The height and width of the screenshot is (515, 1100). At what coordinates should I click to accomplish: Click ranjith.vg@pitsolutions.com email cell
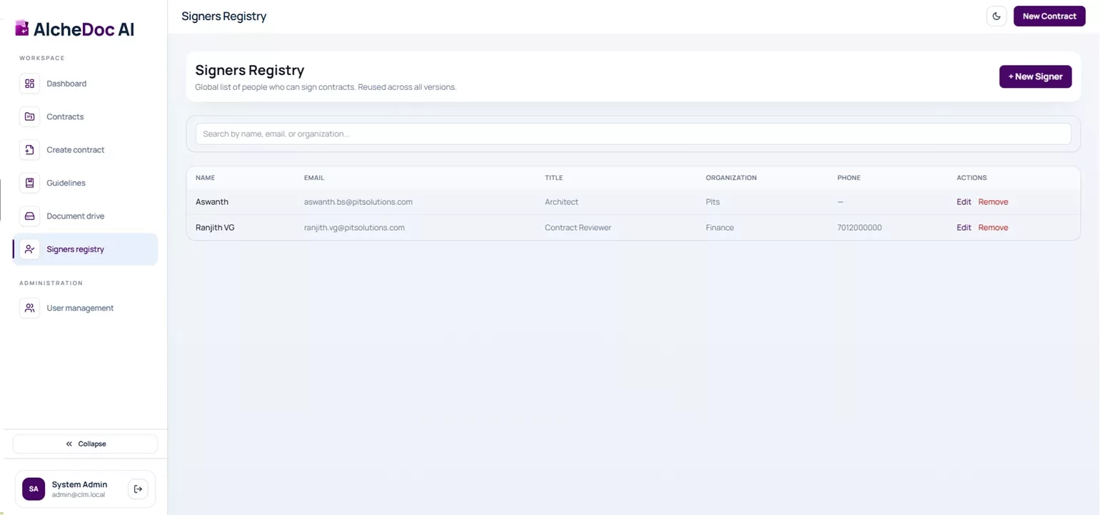click(x=354, y=228)
